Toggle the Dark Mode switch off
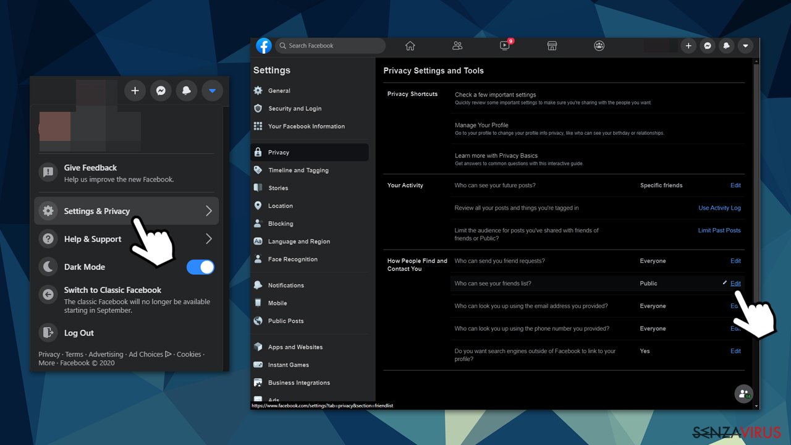 [x=200, y=267]
